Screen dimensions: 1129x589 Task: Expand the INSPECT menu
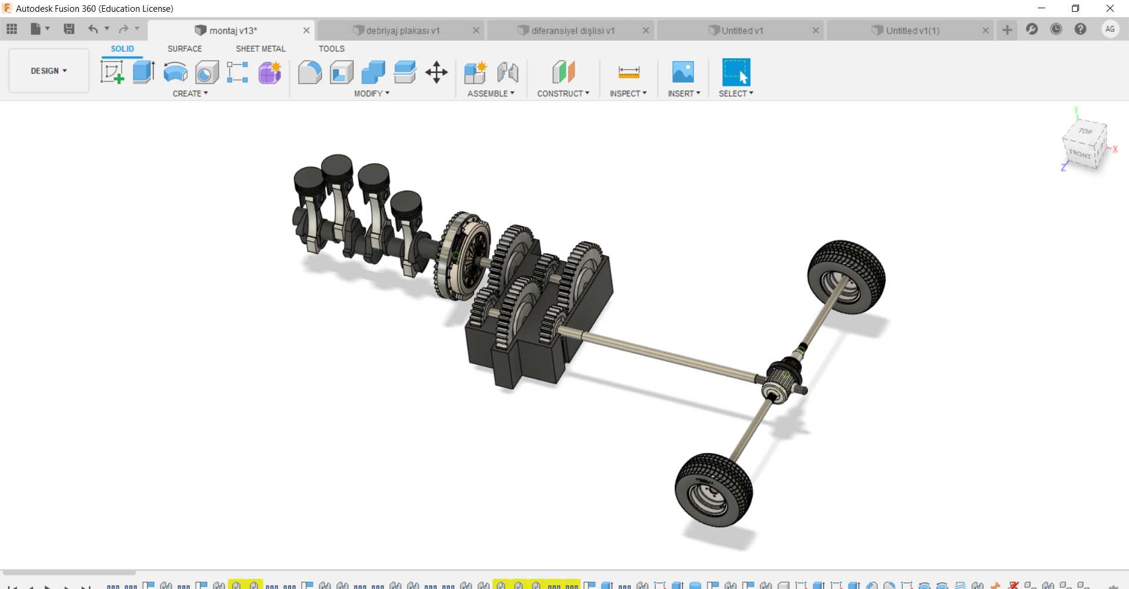(x=629, y=94)
